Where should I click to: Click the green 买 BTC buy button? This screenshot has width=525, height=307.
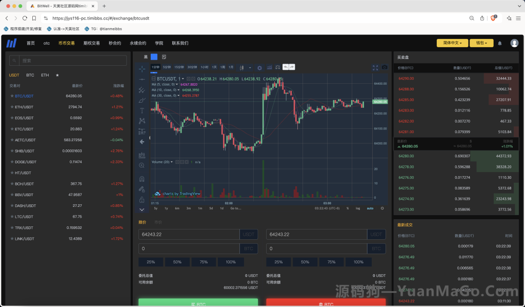point(198,303)
